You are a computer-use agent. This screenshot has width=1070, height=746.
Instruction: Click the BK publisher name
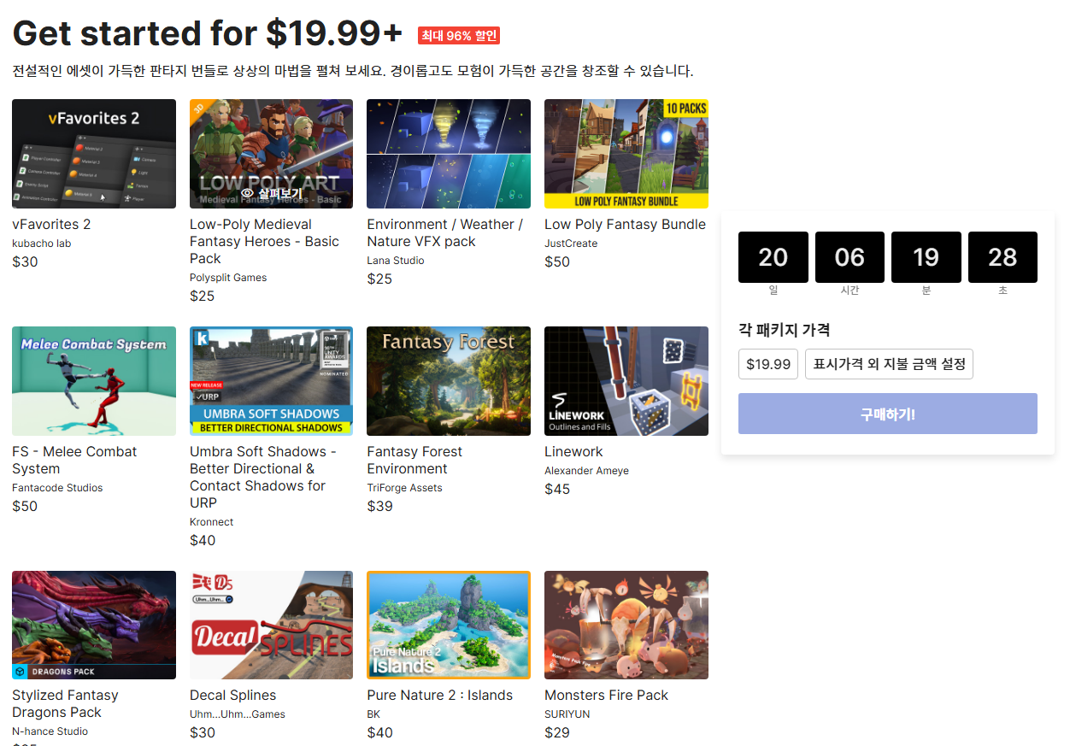point(373,714)
